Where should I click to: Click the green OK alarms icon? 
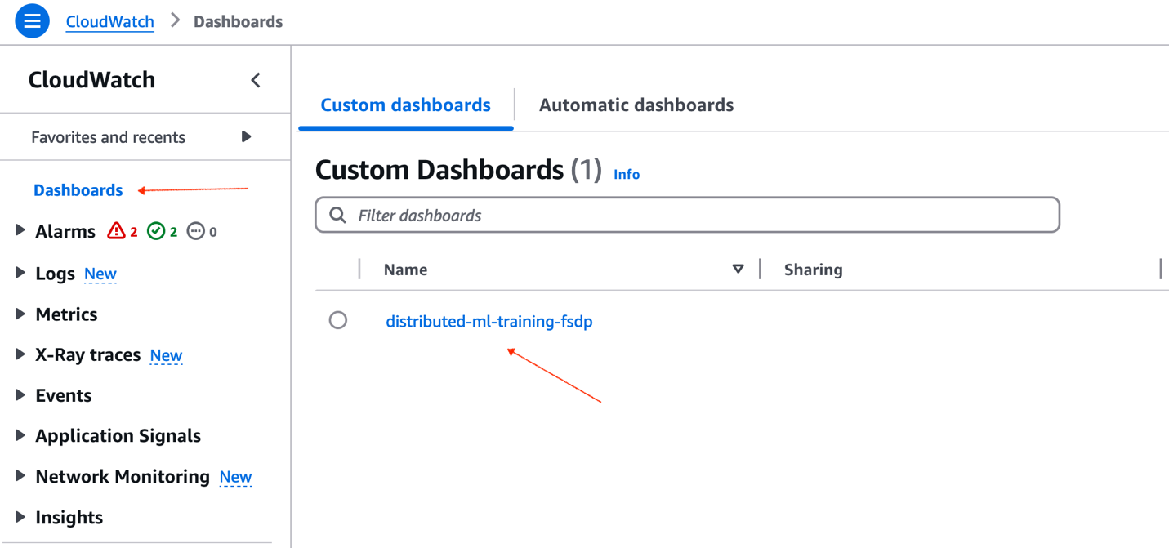click(x=155, y=230)
